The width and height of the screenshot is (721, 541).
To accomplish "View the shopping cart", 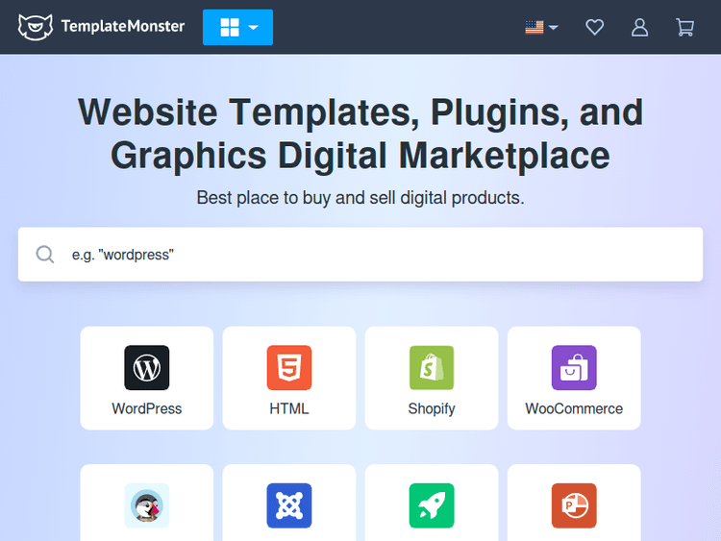I will click(684, 28).
